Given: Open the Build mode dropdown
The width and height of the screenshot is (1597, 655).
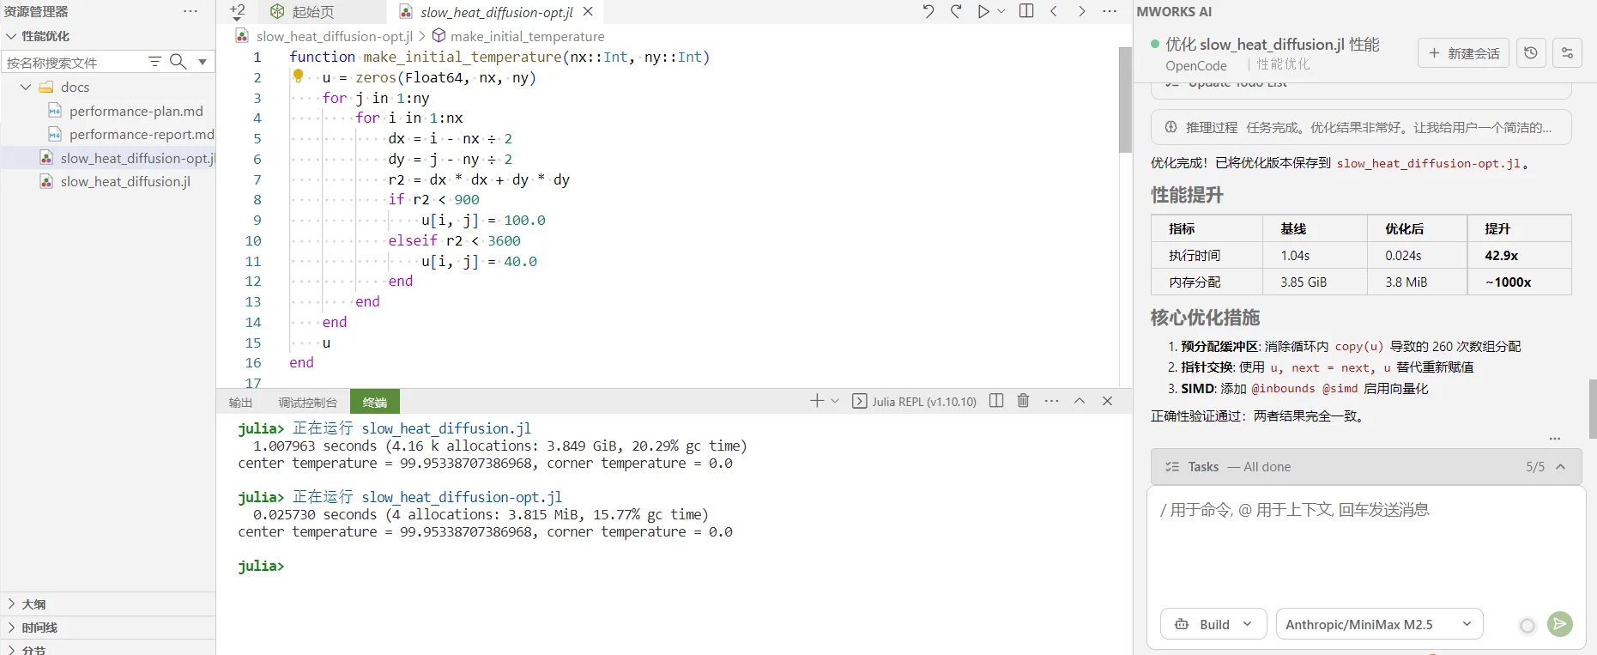Looking at the screenshot, I should point(1213,624).
